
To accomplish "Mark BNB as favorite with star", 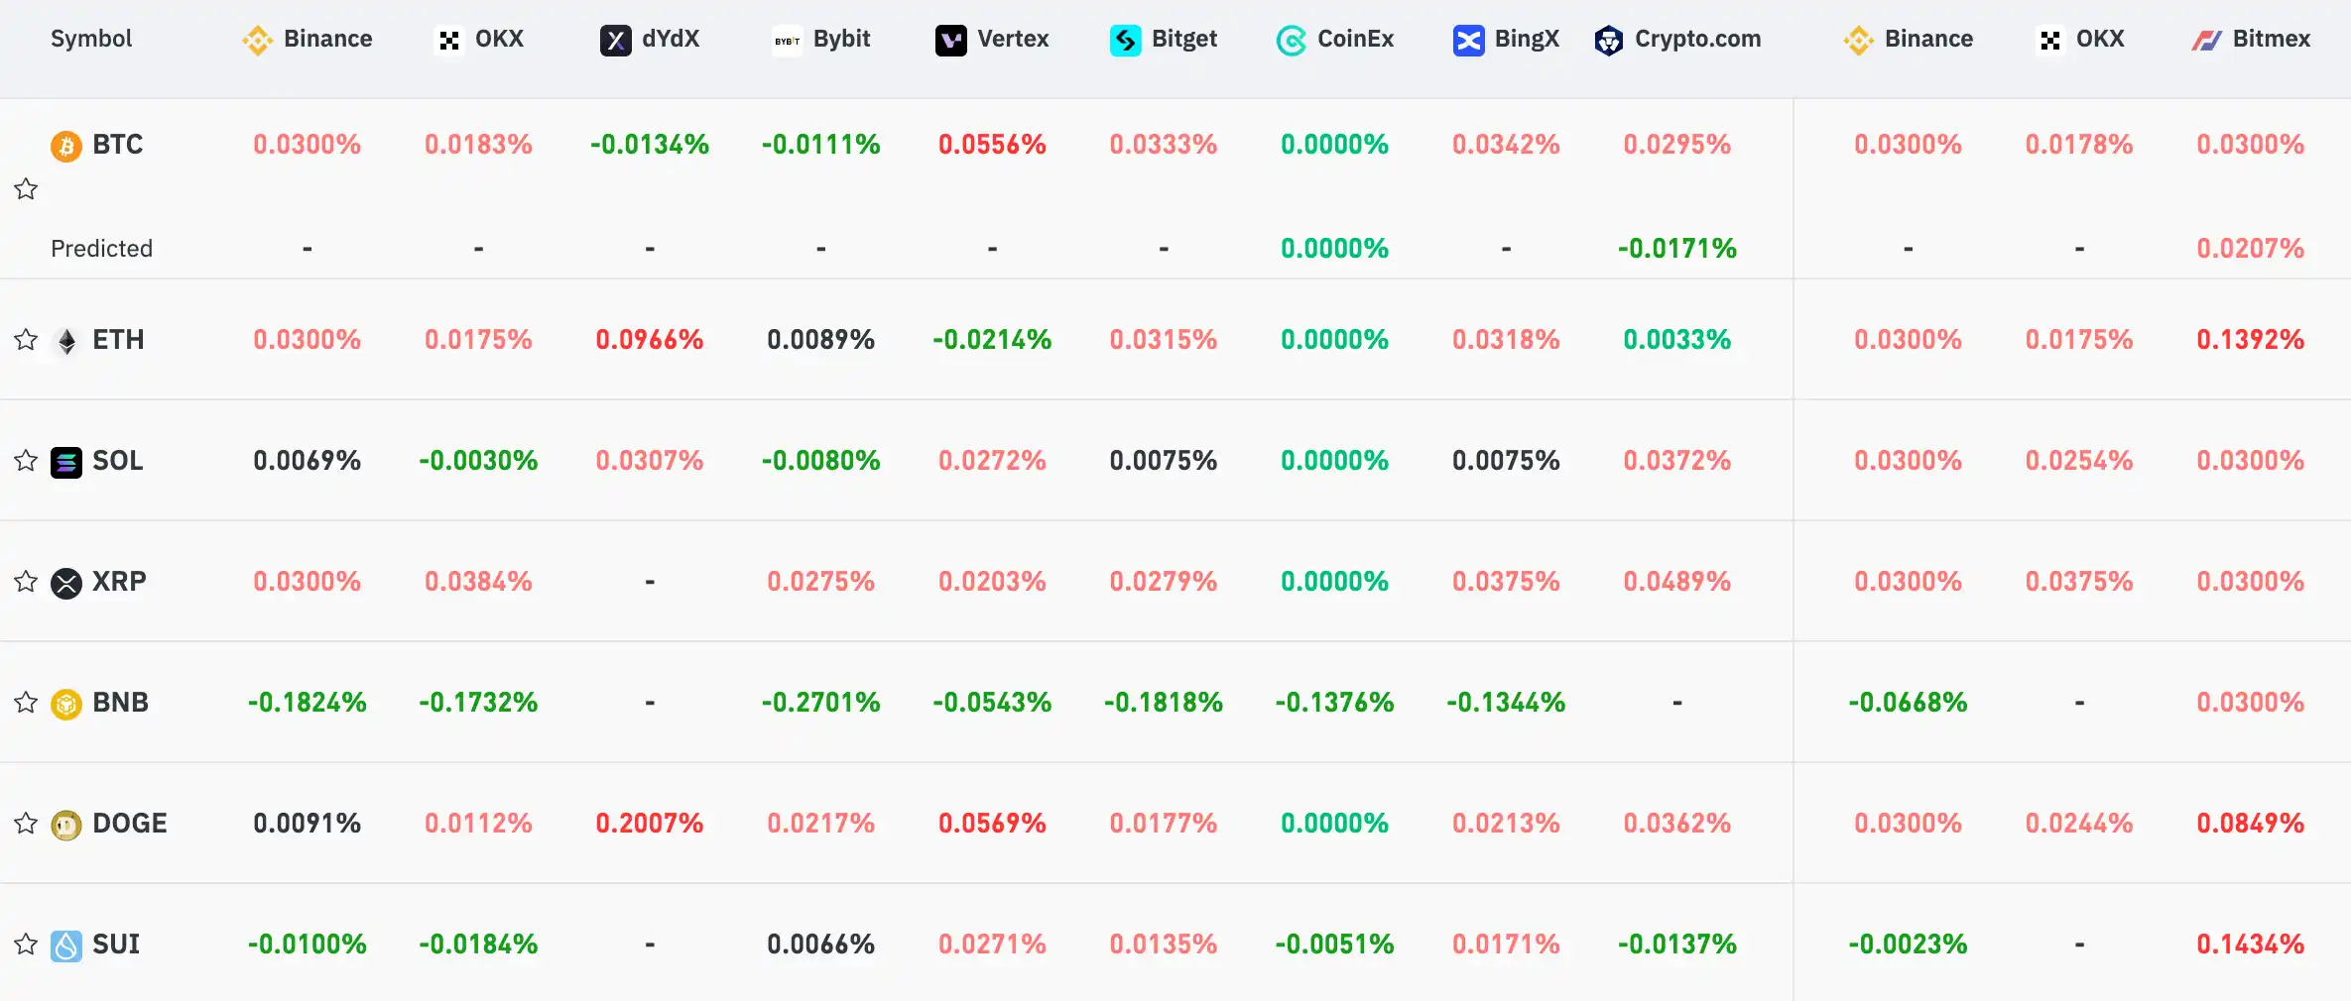I will (26, 703).
